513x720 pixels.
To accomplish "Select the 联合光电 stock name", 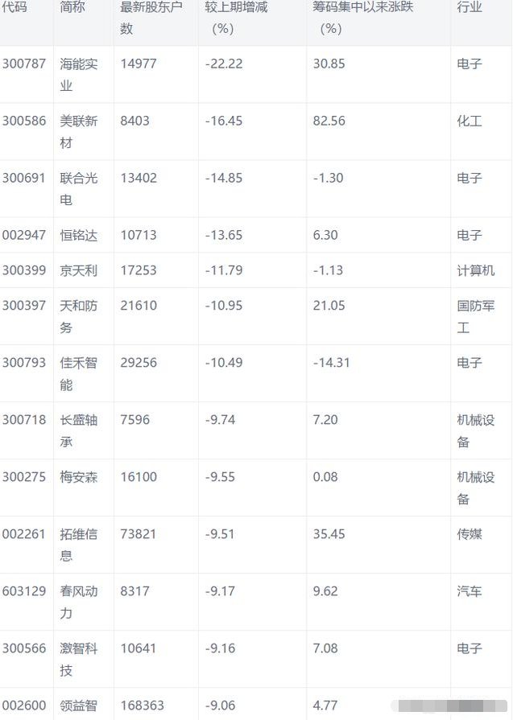I will click(x=79, y=188).
